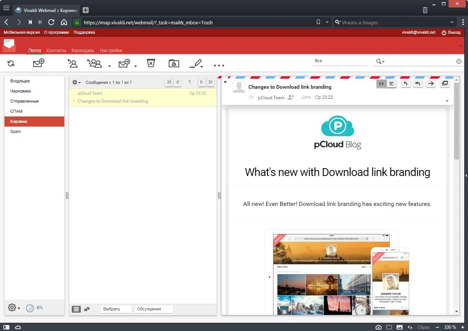Open the Поддержка link

84,32
